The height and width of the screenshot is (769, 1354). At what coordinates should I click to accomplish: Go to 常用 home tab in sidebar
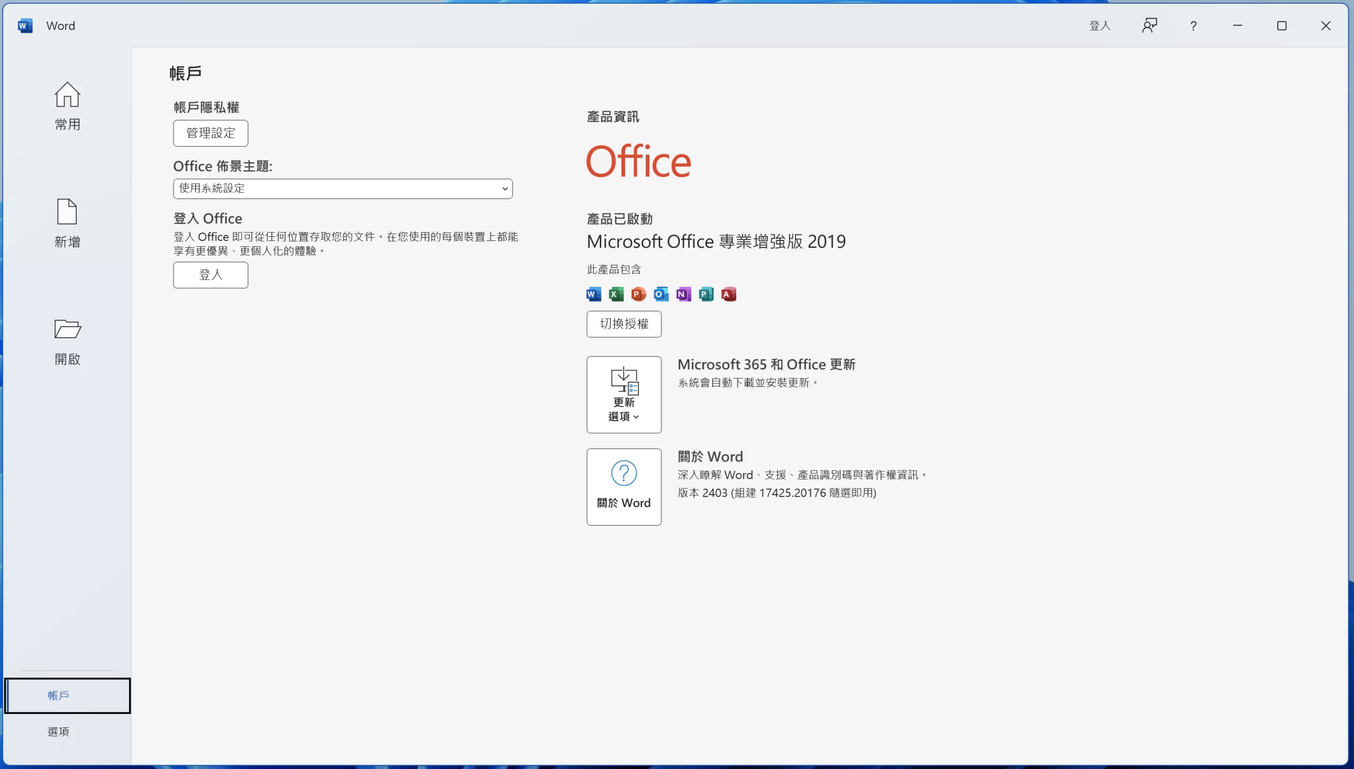click(x=67, y=106)
